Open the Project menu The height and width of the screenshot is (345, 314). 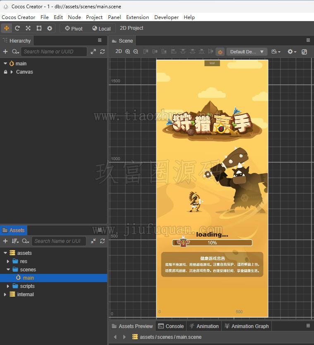pyautogui.click(x=94, y=17)
